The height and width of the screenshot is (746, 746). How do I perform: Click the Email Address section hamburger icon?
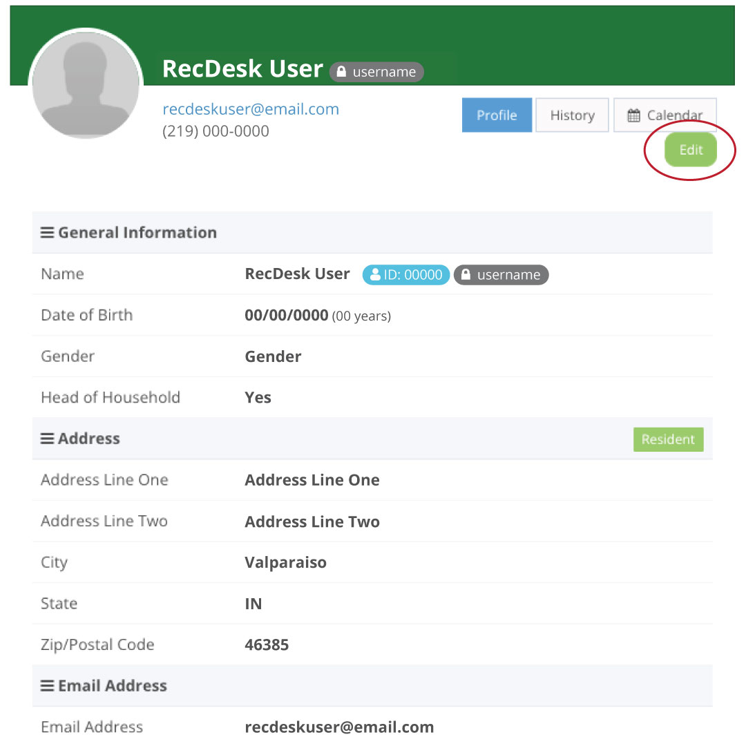tap(47, 686)
